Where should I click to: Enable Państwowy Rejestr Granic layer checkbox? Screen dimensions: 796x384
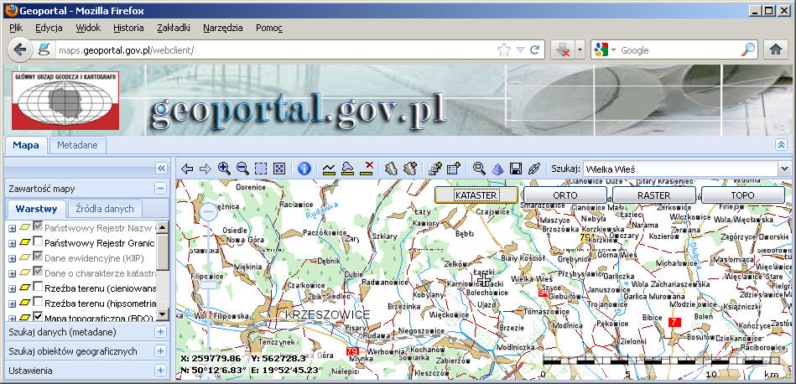click(38, 242)
